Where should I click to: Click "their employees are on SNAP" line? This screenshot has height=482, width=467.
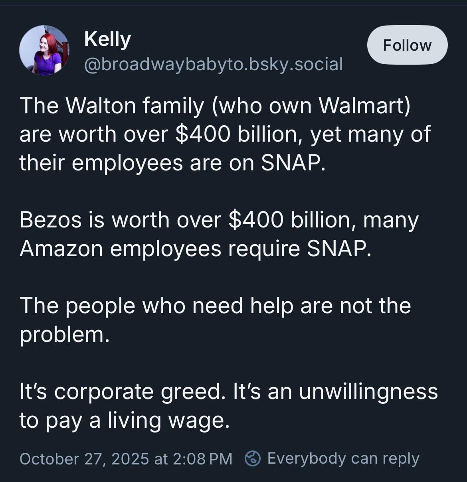click(172, 163)
